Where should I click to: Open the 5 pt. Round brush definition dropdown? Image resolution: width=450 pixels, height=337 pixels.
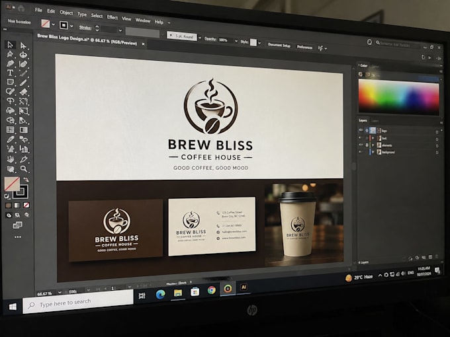pos(200,38)
